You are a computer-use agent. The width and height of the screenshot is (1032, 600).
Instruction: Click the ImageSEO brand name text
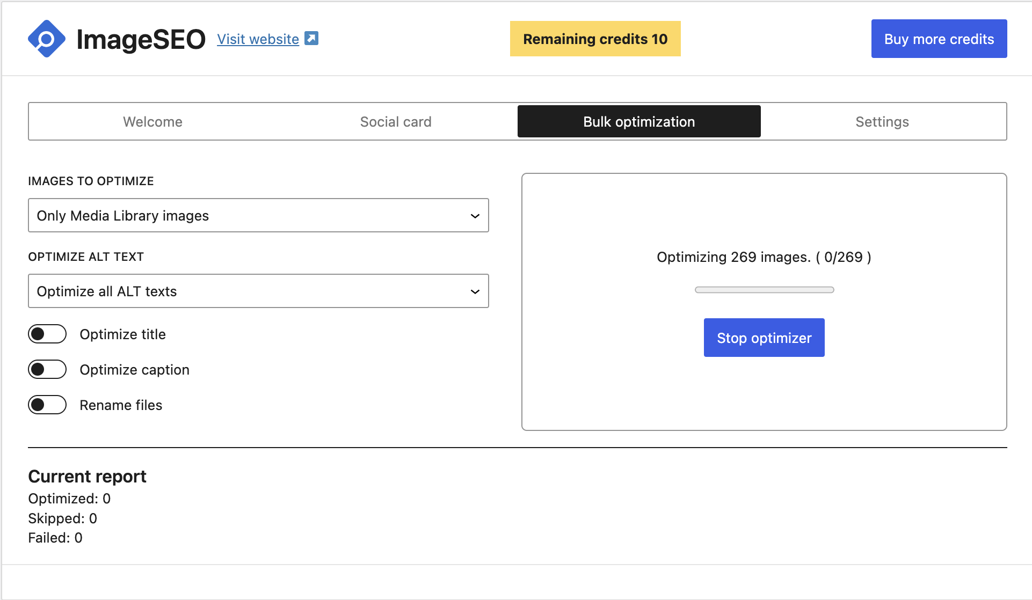(x=141, y=39)
